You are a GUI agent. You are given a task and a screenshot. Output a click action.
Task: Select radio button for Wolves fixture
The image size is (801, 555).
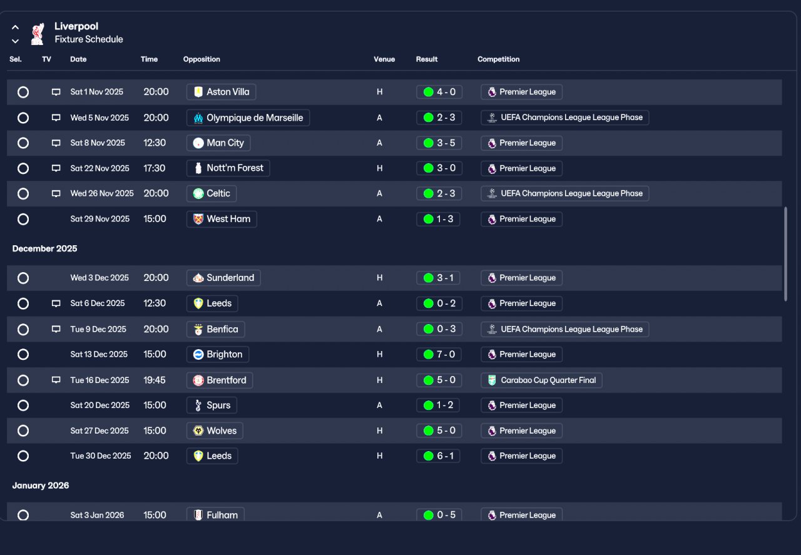pyautogui.click(x=23, y=430)
